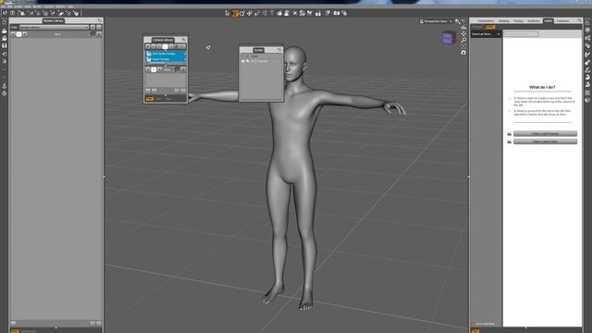
Task: Click the Genesis figure's head in viewport
Action: coord(294,64)
